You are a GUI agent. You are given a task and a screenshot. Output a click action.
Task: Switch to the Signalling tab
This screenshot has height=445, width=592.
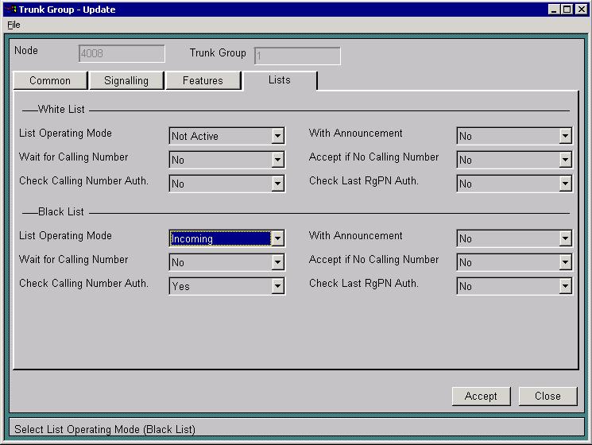(x=126, y=80)
